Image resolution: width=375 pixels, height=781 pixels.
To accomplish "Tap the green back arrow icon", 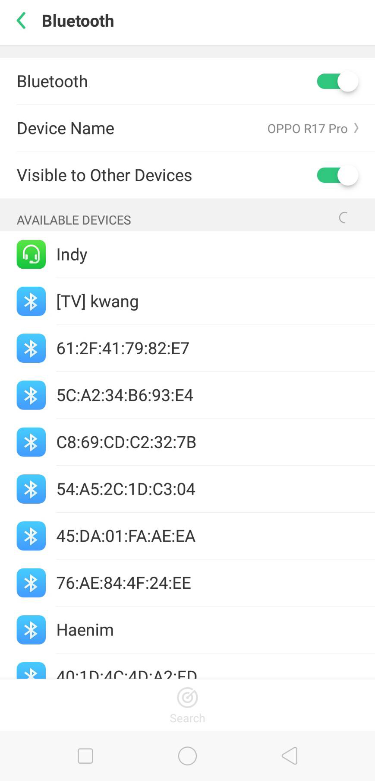I will tap(21, 21).
